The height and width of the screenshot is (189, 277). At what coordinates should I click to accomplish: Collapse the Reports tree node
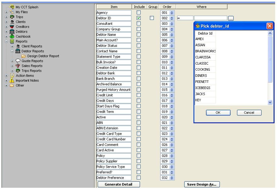tap(6, 41)
